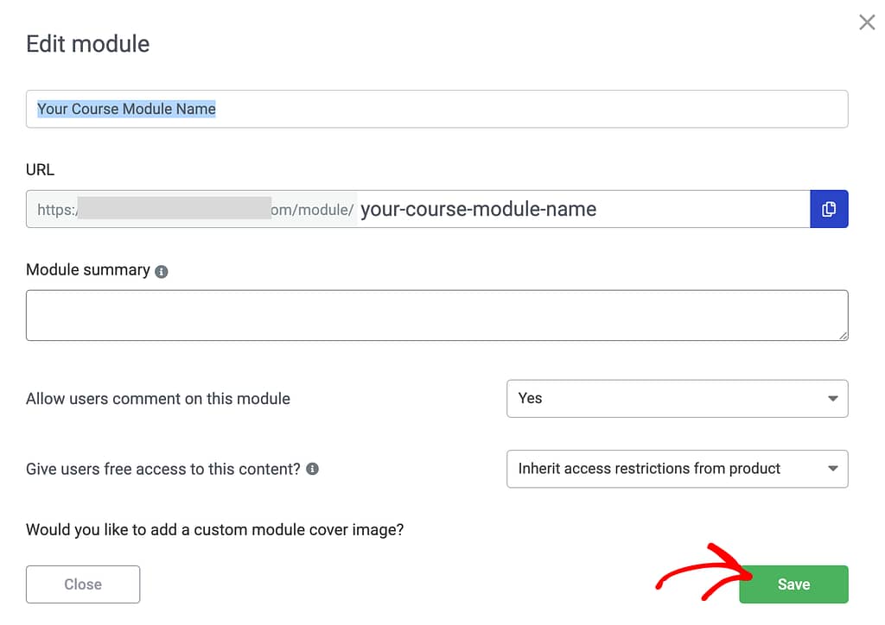Viewport: 885px width, 625px height.
Task: Dismiss the dialog with the X icon
Action: click(867, 22)
